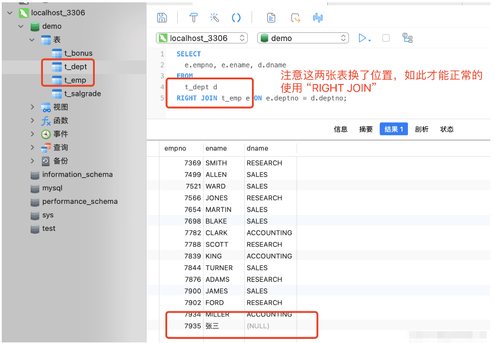Collapse the demo database tree node
The image size is (495, 343).
[x=21, y=26]
